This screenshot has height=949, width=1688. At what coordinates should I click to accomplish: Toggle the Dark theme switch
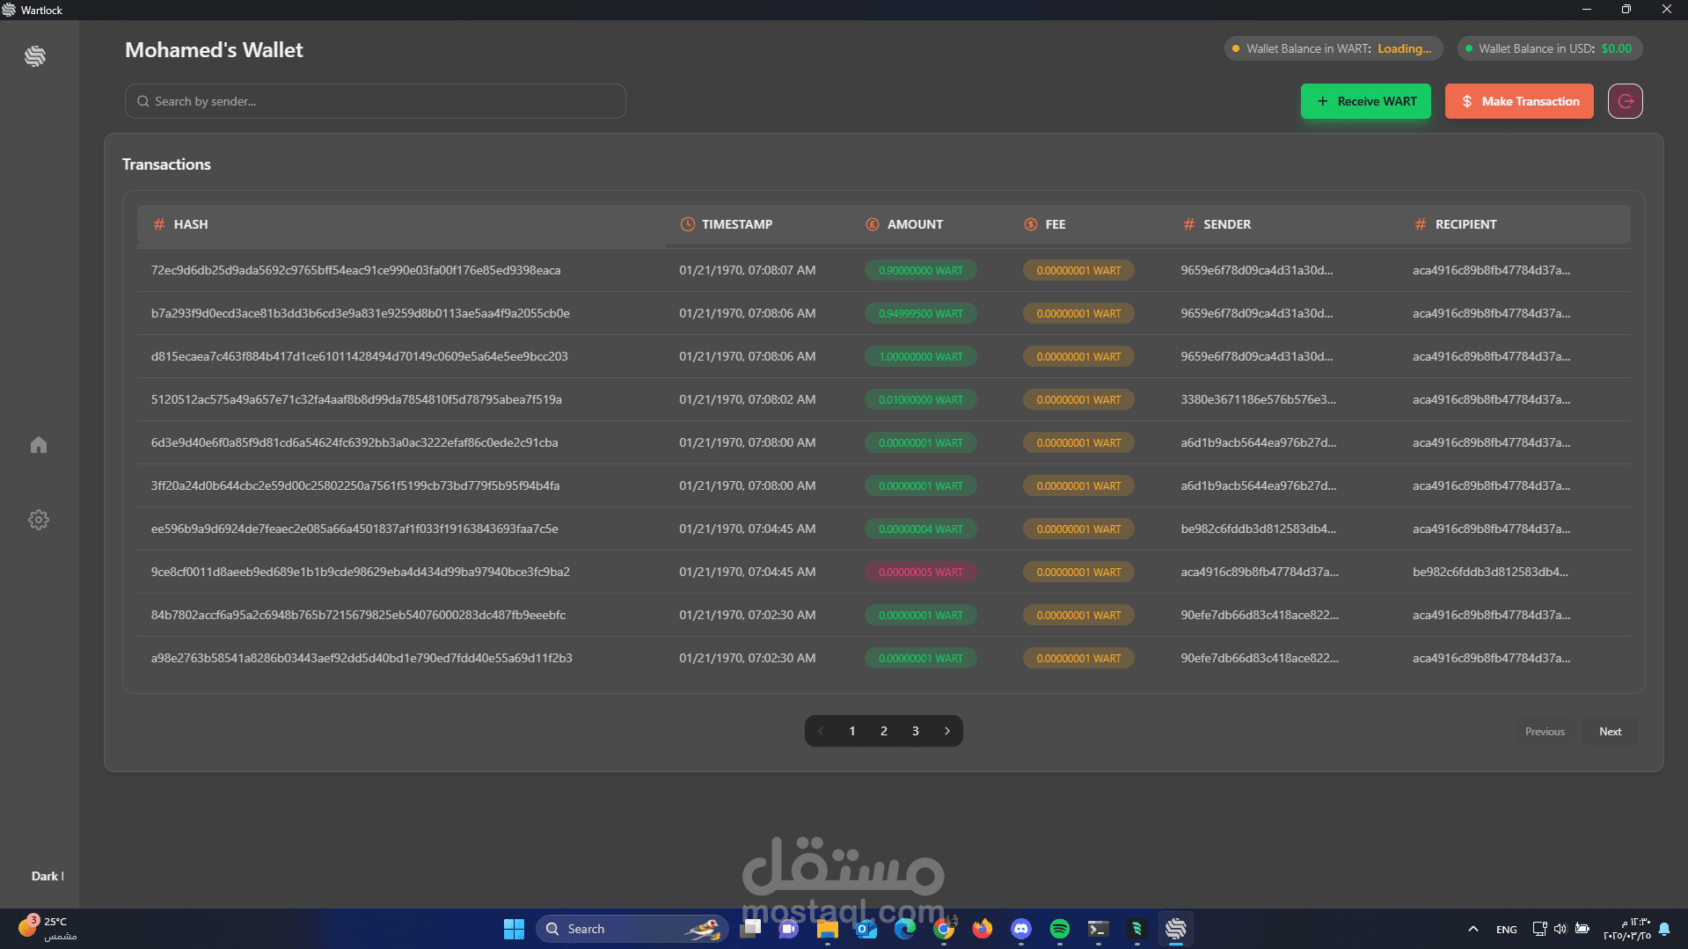point(47,876)
